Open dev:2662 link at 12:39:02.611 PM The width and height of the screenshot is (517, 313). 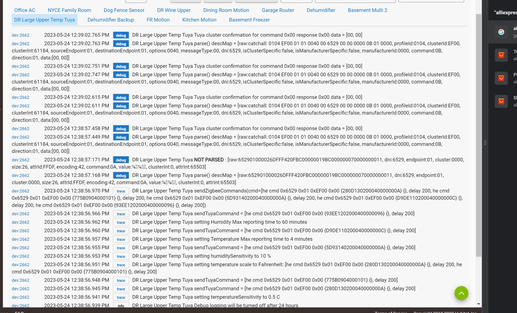(20, 106)
